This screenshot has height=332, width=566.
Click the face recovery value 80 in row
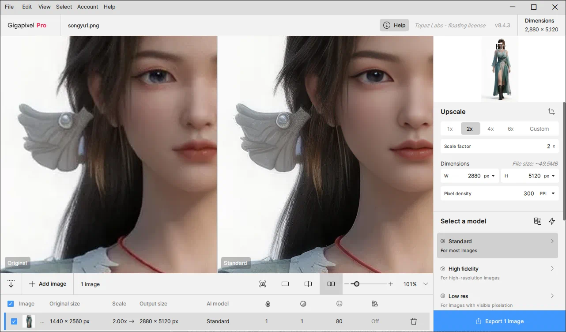point(339,321)
